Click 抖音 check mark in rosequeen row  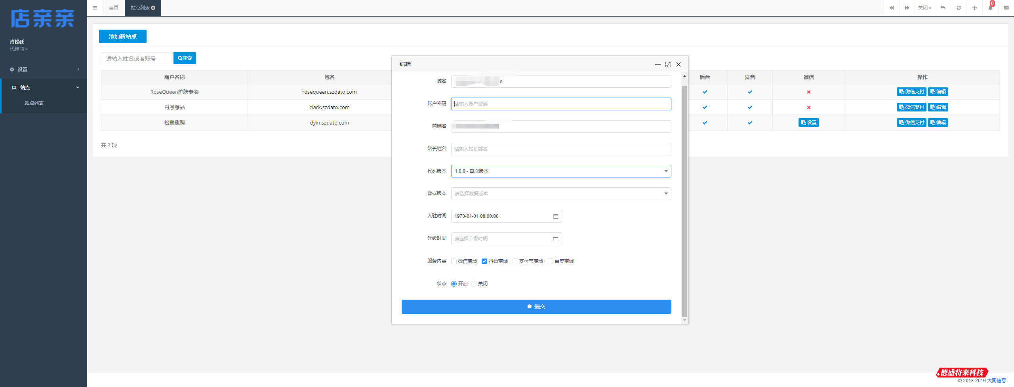750,92
